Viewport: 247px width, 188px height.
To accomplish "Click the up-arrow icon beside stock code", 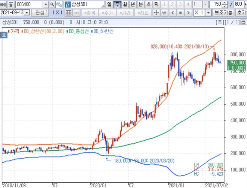I will (x=11, y=4).
